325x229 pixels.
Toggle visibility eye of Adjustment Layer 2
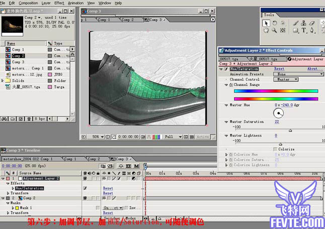pos(85,178)
